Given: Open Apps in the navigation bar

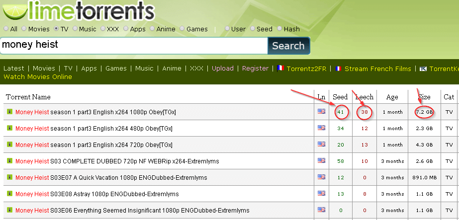Looking at the screenshot, I should (x=89, y=69).
